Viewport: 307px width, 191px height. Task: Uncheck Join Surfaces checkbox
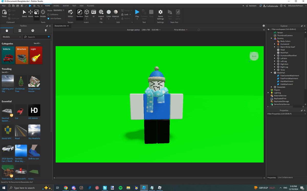tap(48, 18)
